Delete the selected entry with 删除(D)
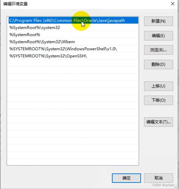The image size is (179, 189). (x=158, y=64)
